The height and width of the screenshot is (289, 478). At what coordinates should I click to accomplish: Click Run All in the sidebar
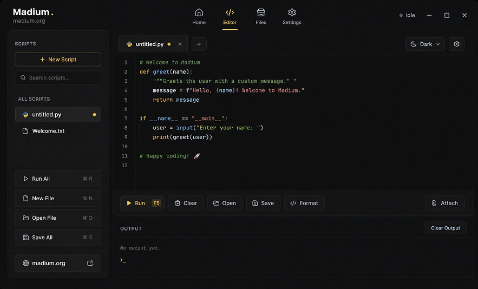point(58,179)
